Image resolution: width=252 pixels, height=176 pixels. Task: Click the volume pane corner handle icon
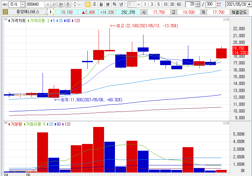[6, 123]
